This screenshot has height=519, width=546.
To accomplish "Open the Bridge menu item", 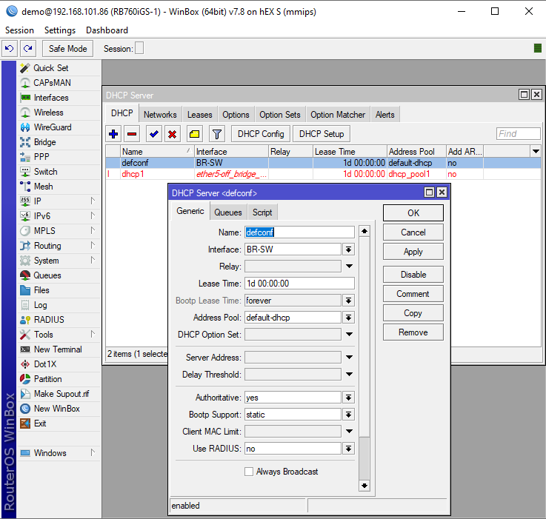I will click(x=59, y=142).
